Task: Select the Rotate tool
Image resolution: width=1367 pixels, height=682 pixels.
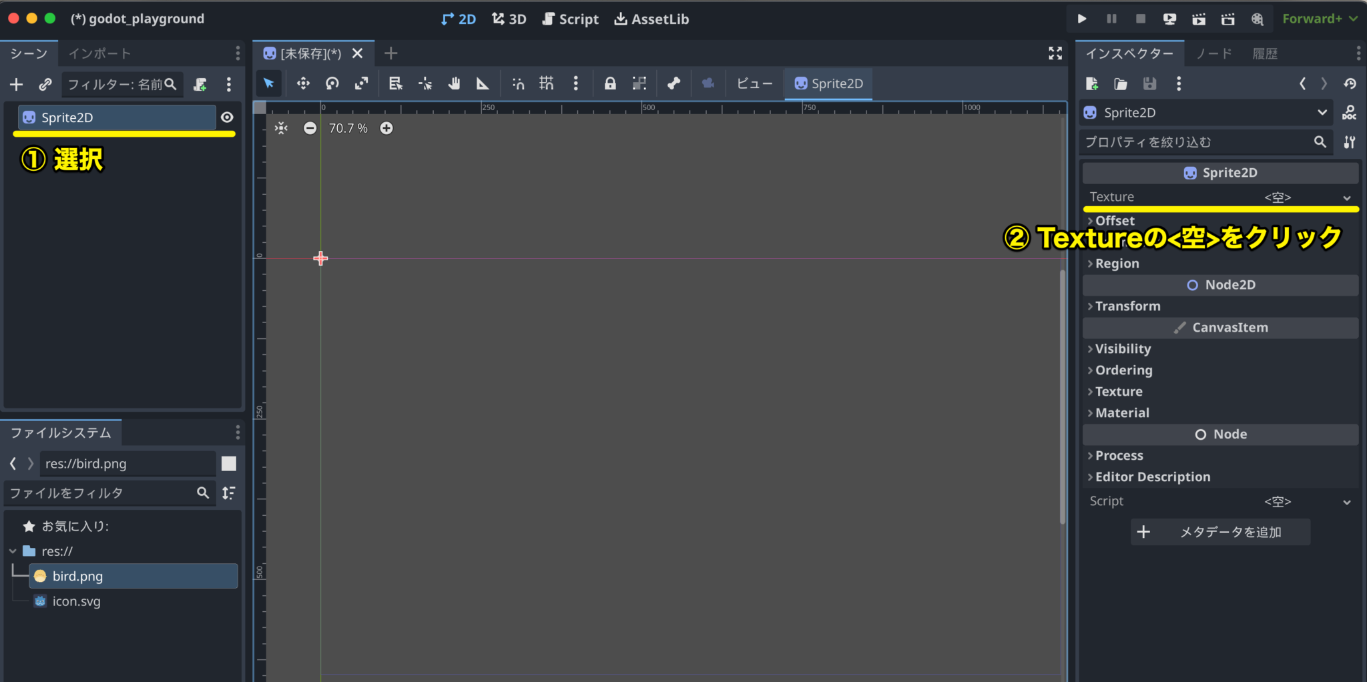Action: (x=332, y=83)
